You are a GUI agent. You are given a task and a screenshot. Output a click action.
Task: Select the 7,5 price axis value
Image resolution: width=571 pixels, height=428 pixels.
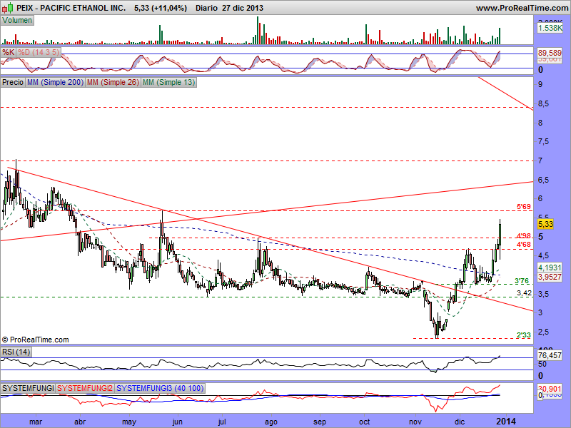pos(543,141)
